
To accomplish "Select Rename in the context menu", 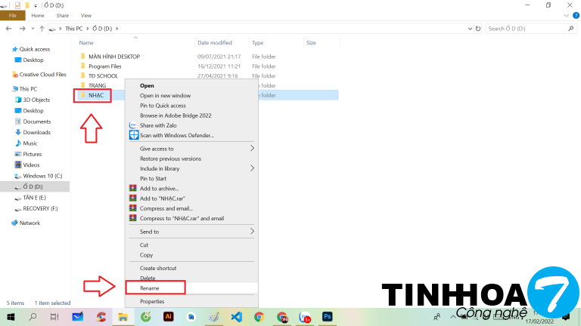I will (x=150, y=288).
